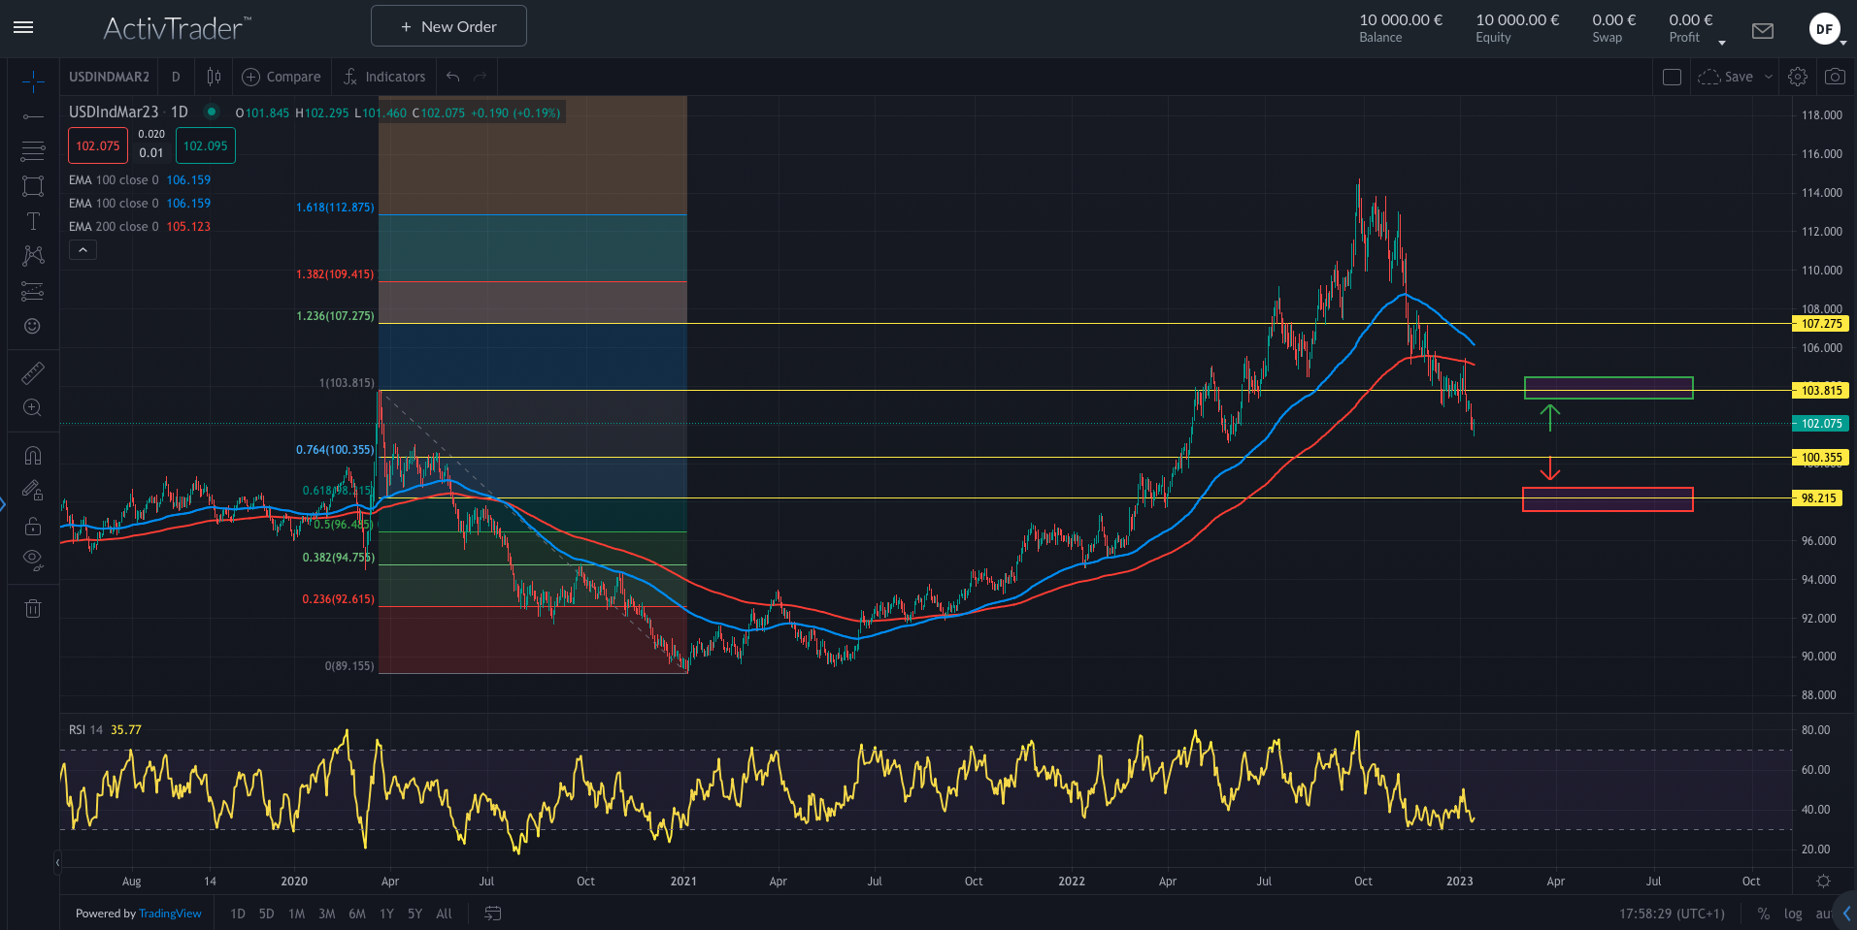
Task: Toggle log scale on price axis
Action: (1793, 914)
